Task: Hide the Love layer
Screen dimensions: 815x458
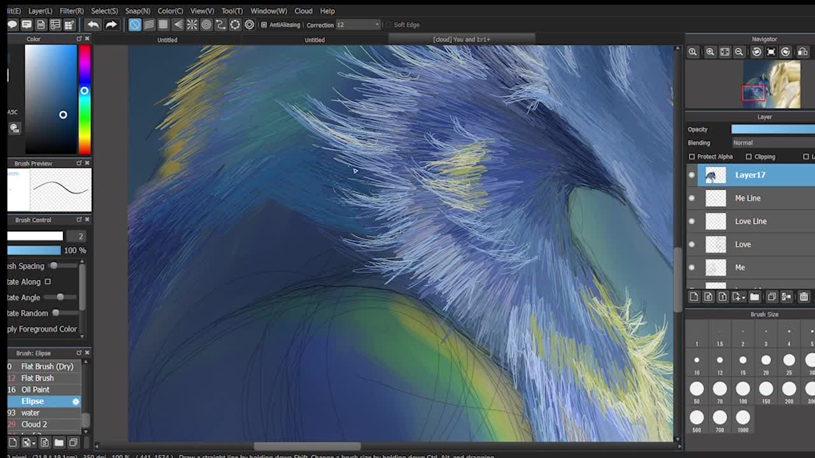Action: [x=691, y=244]
